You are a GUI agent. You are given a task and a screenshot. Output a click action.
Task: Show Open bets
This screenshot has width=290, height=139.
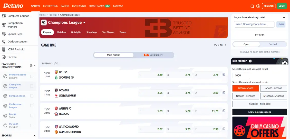(246, 44)
